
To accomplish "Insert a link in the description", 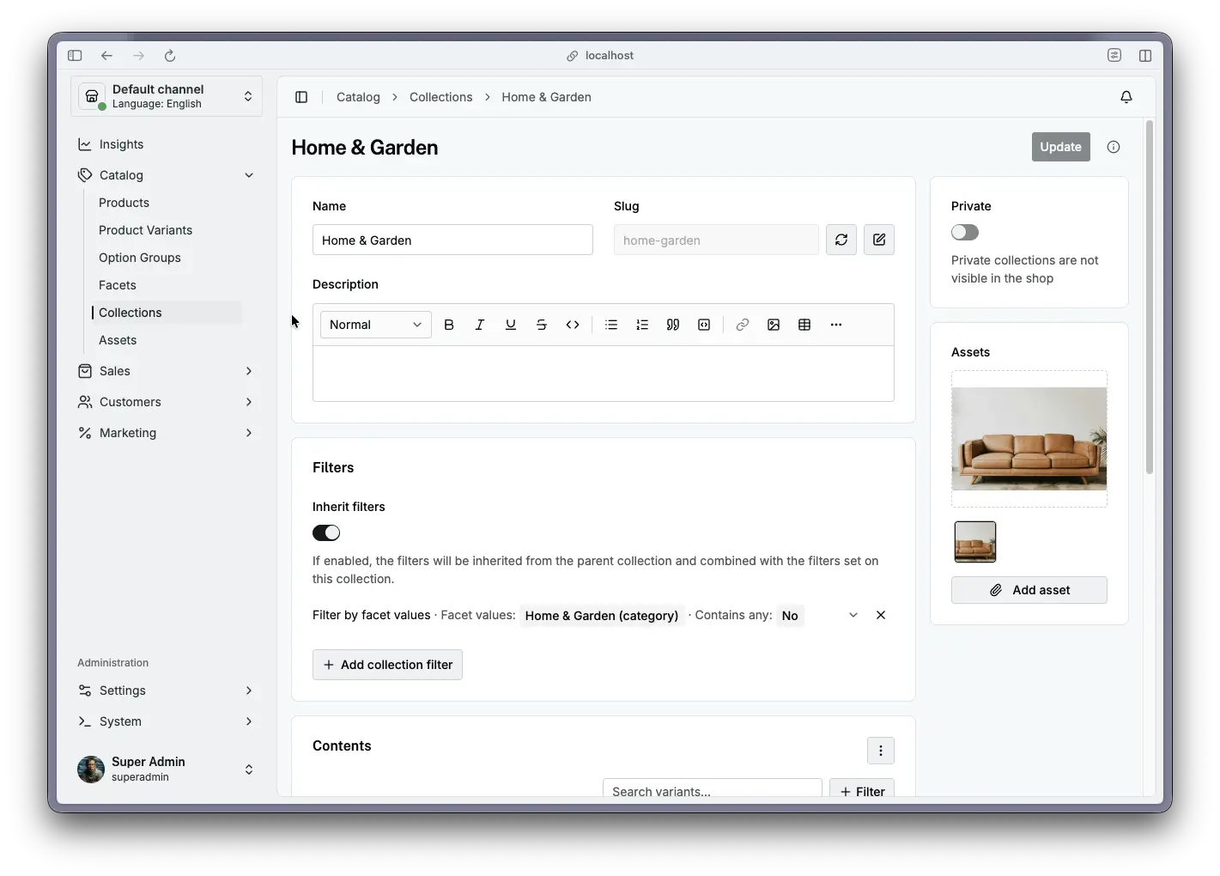I will coord(743,325).
